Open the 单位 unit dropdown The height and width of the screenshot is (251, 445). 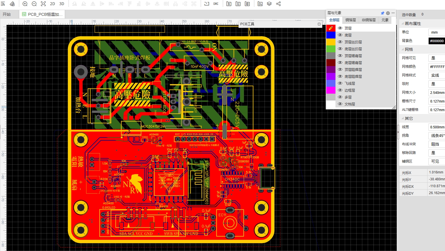(x=436, y=32)
